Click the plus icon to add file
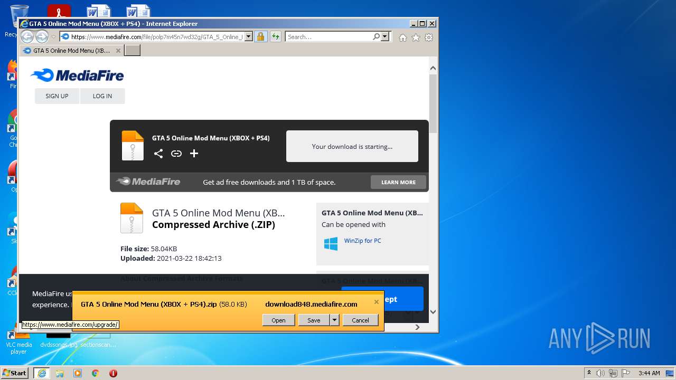 194,154
